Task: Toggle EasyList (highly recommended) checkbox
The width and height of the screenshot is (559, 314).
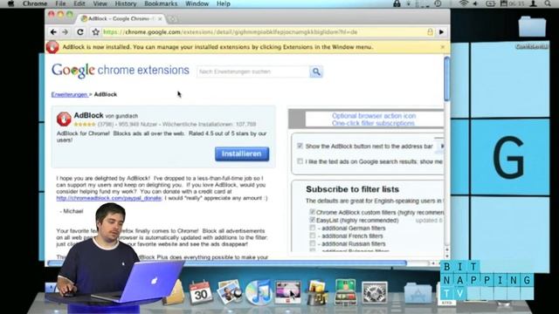Action: (313, 220)
